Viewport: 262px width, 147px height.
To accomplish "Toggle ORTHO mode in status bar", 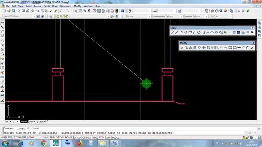I will click(x=60, y=138).
